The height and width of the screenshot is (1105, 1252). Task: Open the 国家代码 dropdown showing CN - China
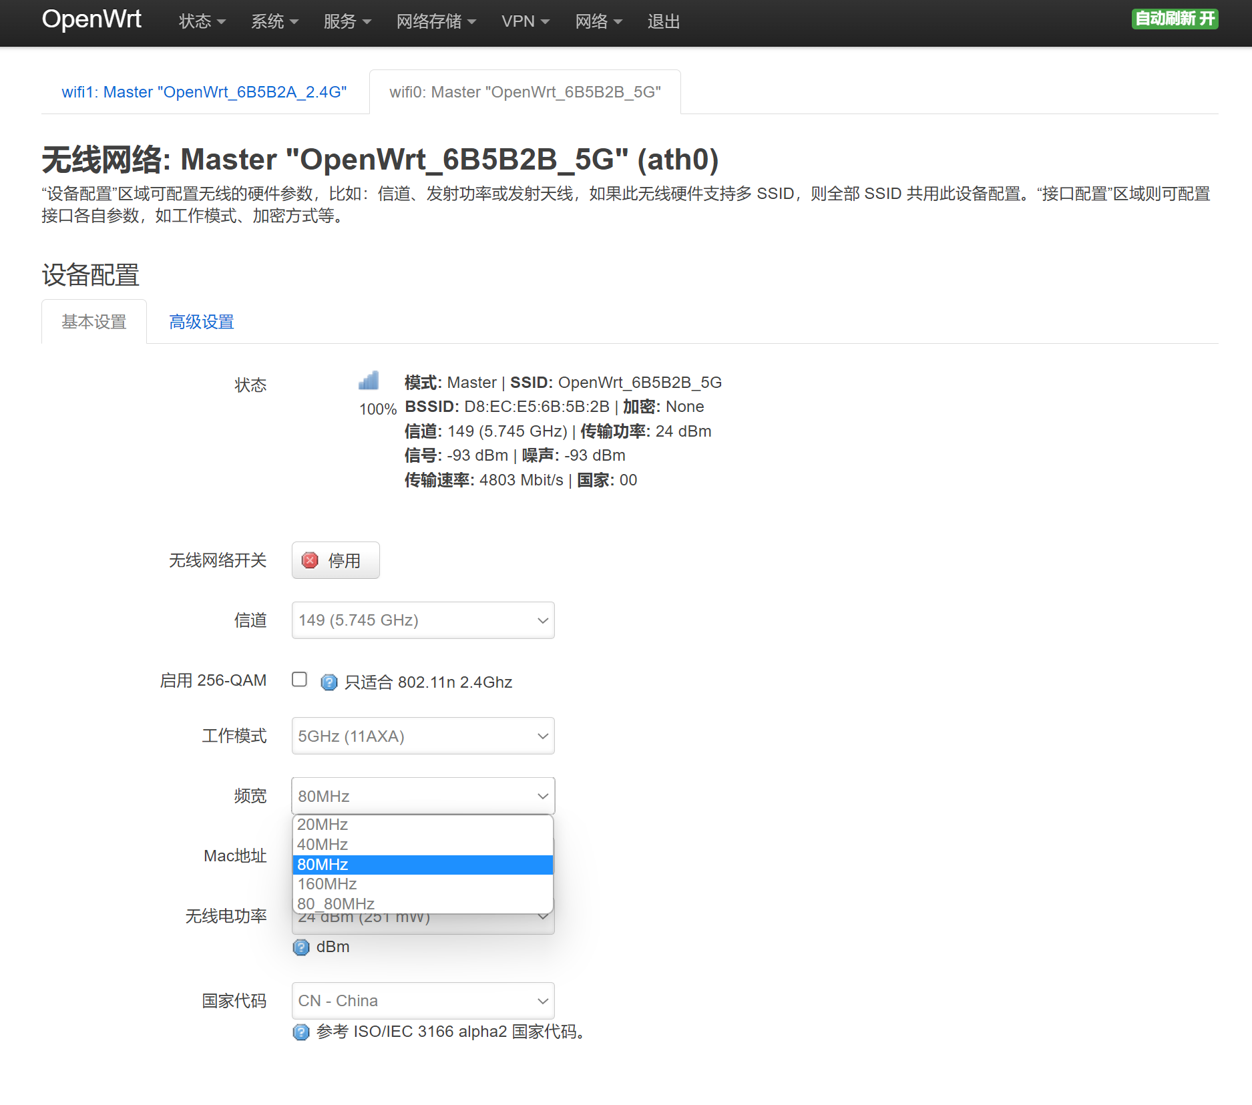point(423,1000)
